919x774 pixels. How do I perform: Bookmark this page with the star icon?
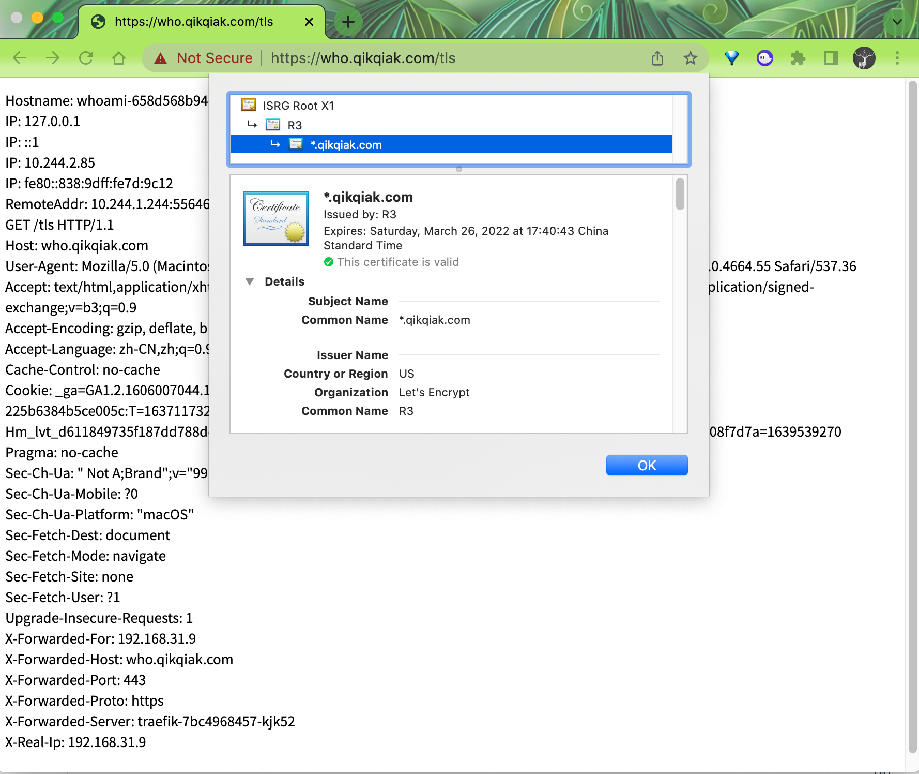point(691,58)
